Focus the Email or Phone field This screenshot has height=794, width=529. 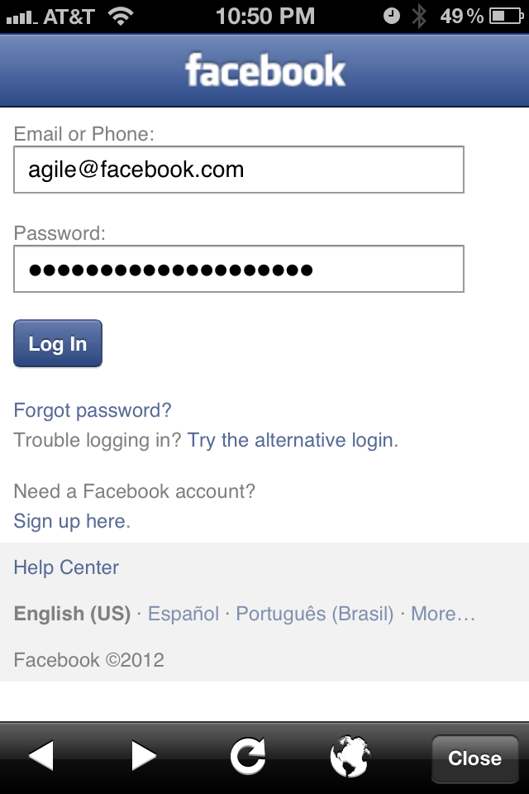click(x=239, y=170)
